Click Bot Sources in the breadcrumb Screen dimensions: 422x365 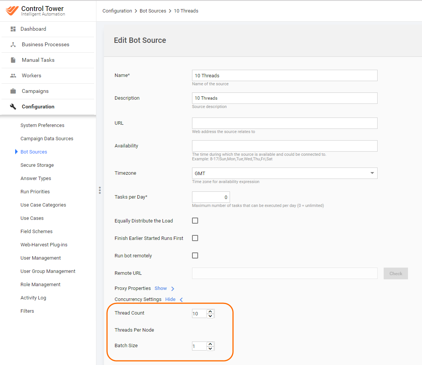[x=153, y=11]
